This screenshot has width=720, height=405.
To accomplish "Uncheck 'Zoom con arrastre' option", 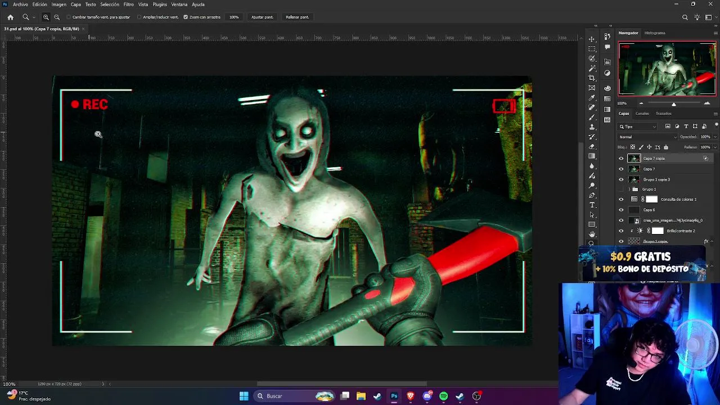I will point(186,17).
